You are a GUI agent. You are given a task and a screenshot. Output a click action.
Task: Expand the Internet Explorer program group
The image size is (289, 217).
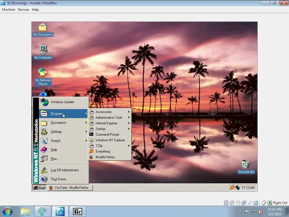pos(110,123)
